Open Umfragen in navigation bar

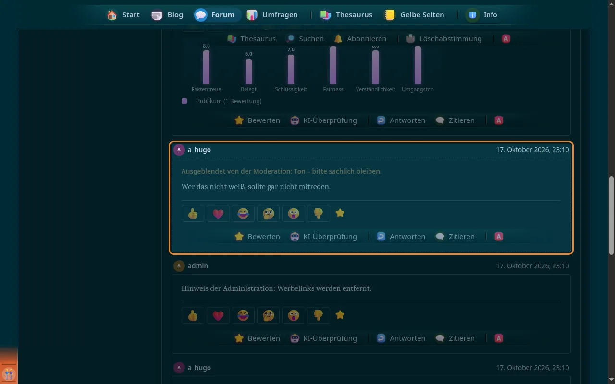272,15
